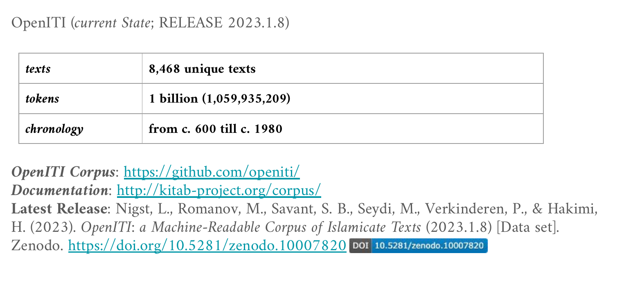Viewport: 642px width, 296px height.
Task: Select the 'texts' table row header
Action: [80, 68]
